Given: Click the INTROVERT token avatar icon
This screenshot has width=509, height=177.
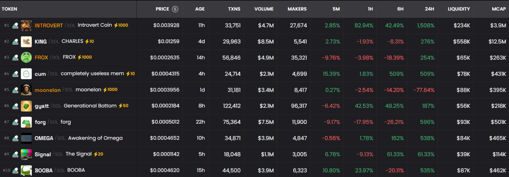Looking at the screenshot, I should (x=26, y=25).
